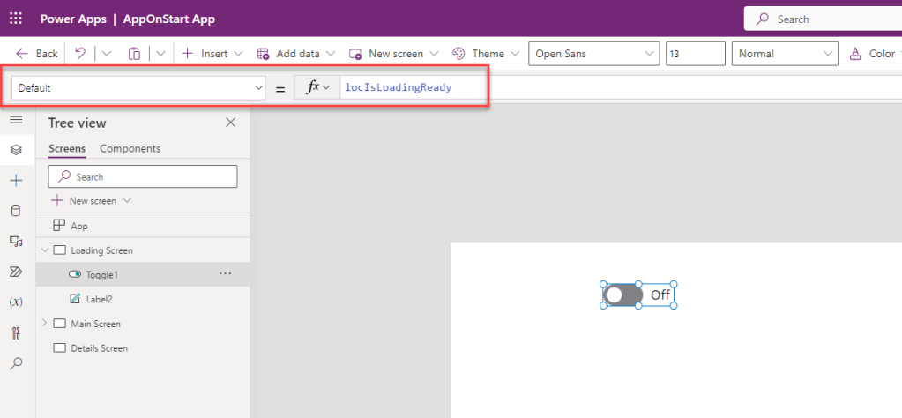Toggle the Toggle1 switch on canvas
The width and height of the screenshot is (902, 418).
tap(622, 295)
